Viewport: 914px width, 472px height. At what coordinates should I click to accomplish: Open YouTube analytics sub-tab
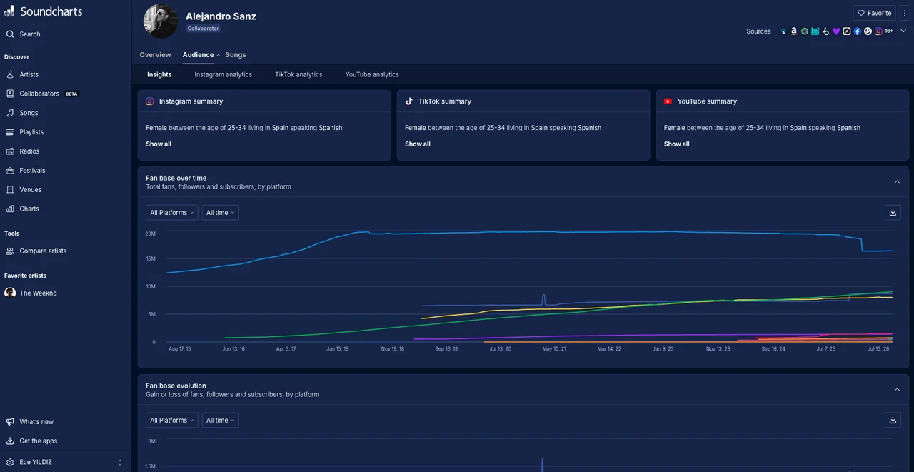tap(372, 74)
